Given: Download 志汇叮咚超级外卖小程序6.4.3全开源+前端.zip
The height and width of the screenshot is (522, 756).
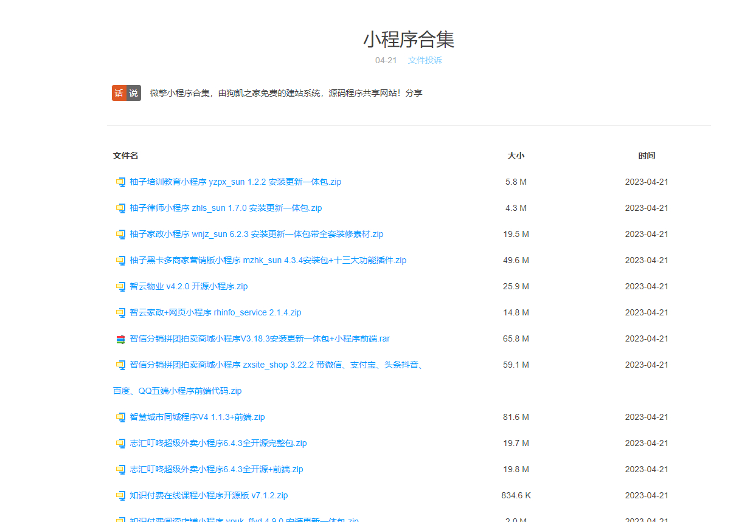Looking at the screenshot, I should (216, 469).
